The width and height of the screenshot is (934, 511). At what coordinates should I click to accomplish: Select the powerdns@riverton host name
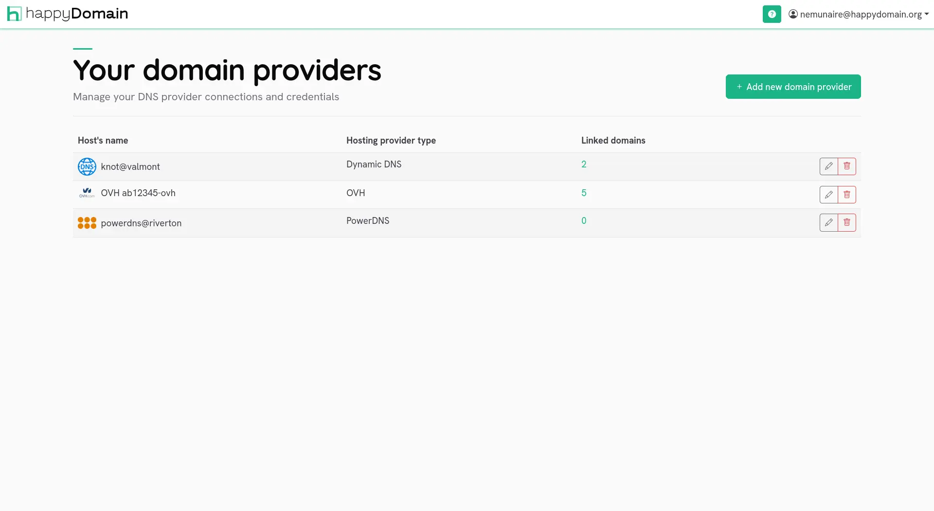coord(141,223)
